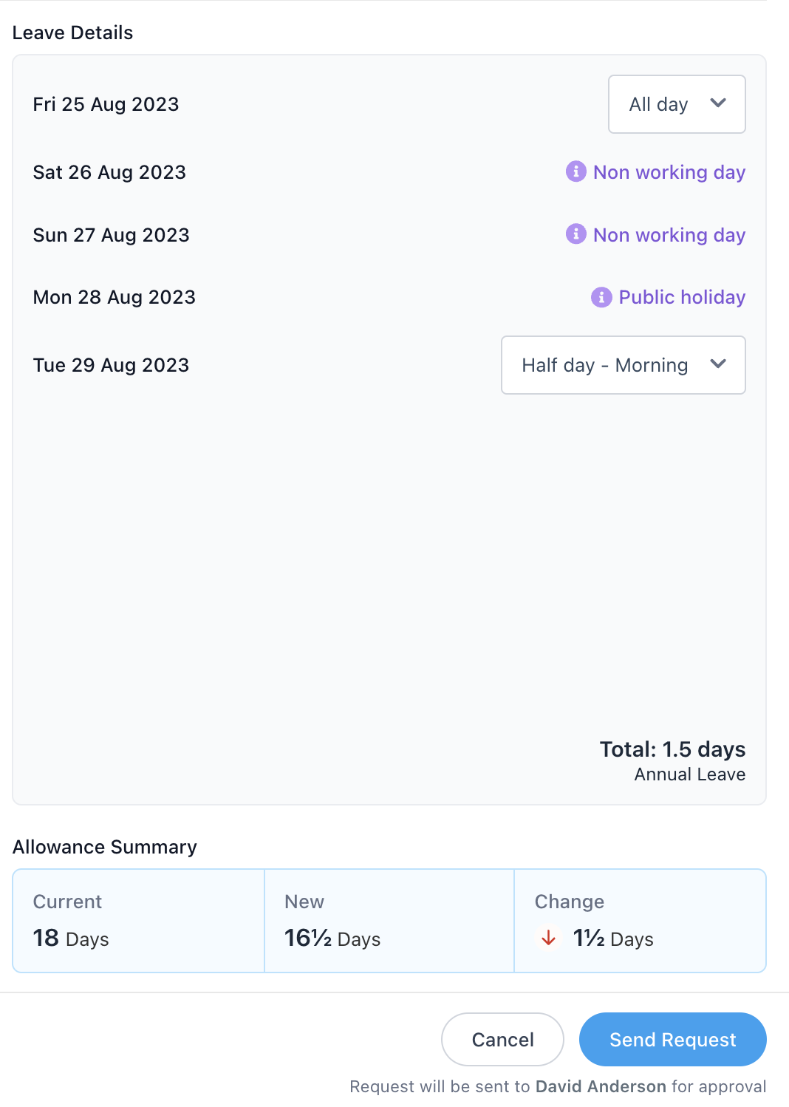Click the Fri 25 Aug 2023 date
Screen dimensions: 789x1107
[106, 104]
